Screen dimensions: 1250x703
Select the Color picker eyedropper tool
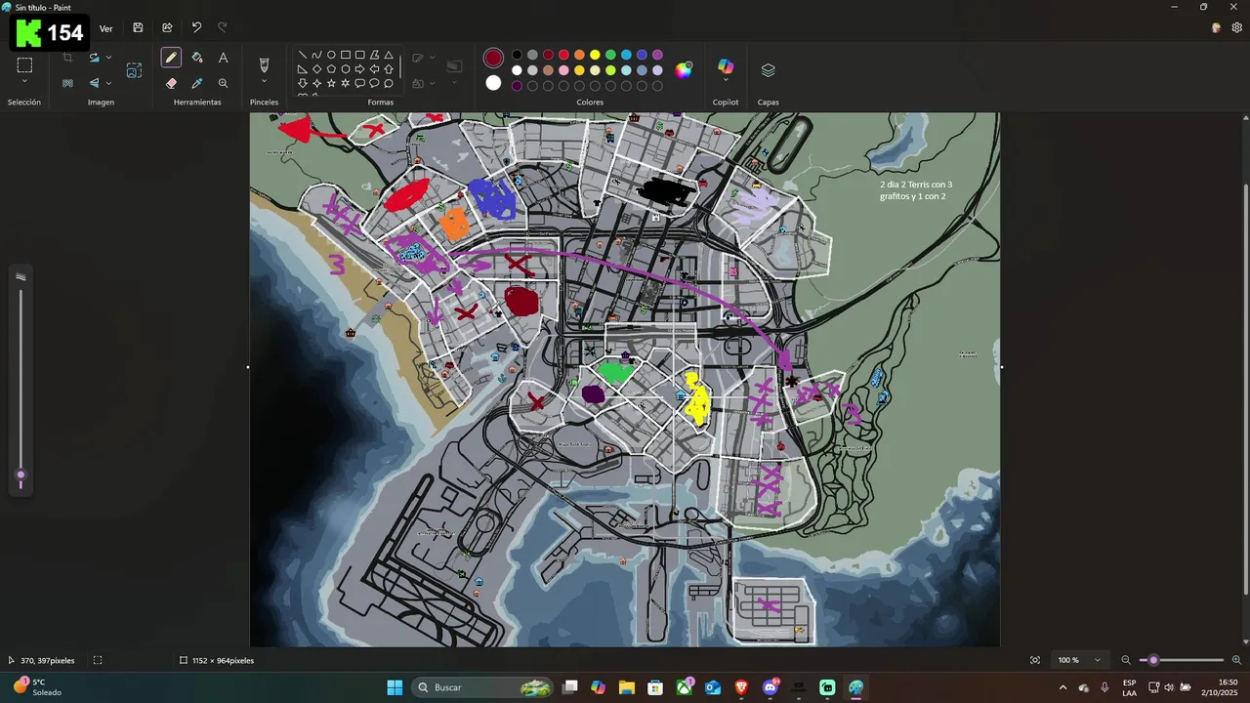(x=197, y=84)
